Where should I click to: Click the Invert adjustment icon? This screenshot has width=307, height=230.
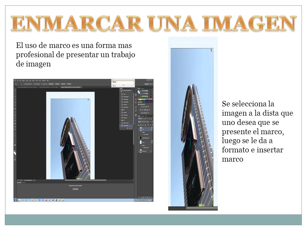point(141,113)
